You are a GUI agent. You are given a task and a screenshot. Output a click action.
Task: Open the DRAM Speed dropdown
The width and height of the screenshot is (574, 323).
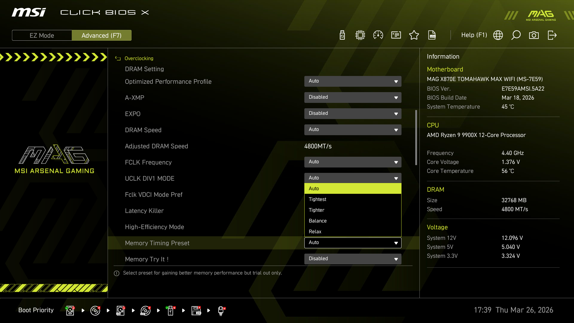[353, 129]
